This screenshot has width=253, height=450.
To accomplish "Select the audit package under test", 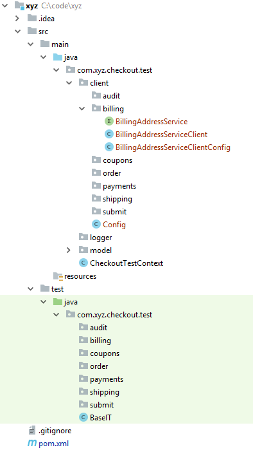I will coord(98,328).
